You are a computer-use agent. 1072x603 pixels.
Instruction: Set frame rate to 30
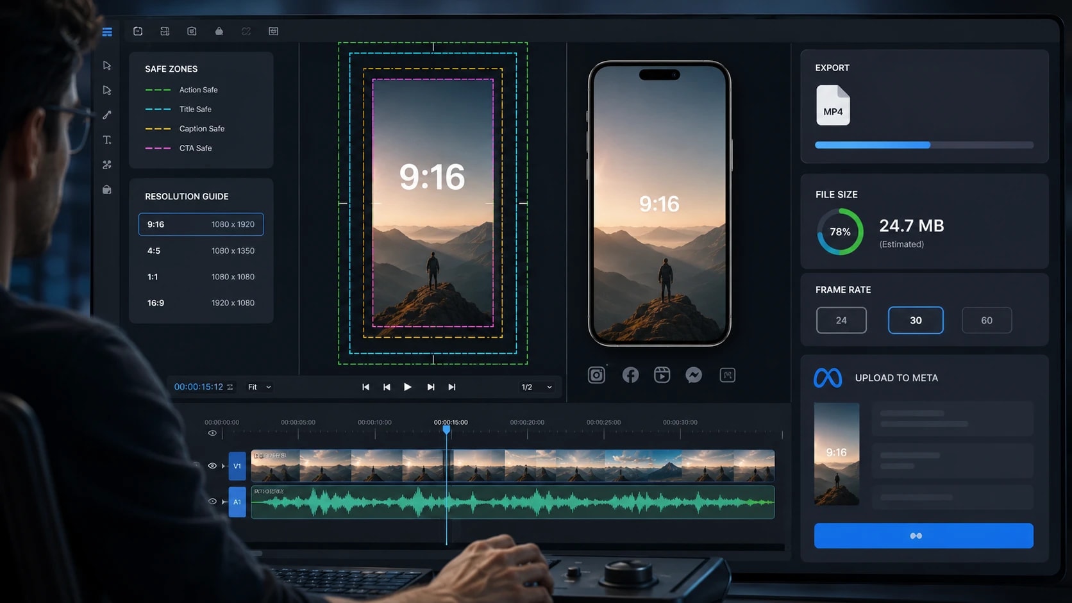click(x=916, y=320)
